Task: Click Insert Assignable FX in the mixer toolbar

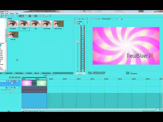Action: (85, 19)
